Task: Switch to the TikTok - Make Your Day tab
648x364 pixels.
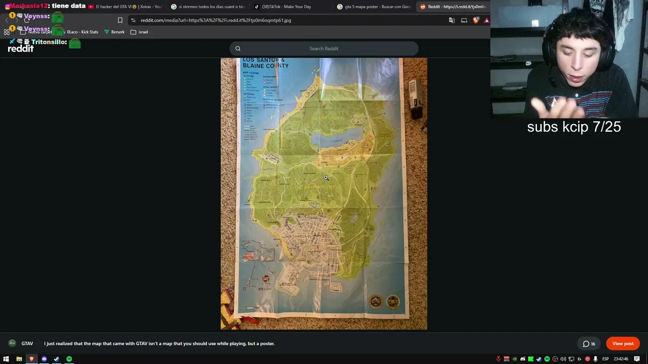Action: (291, 7)
